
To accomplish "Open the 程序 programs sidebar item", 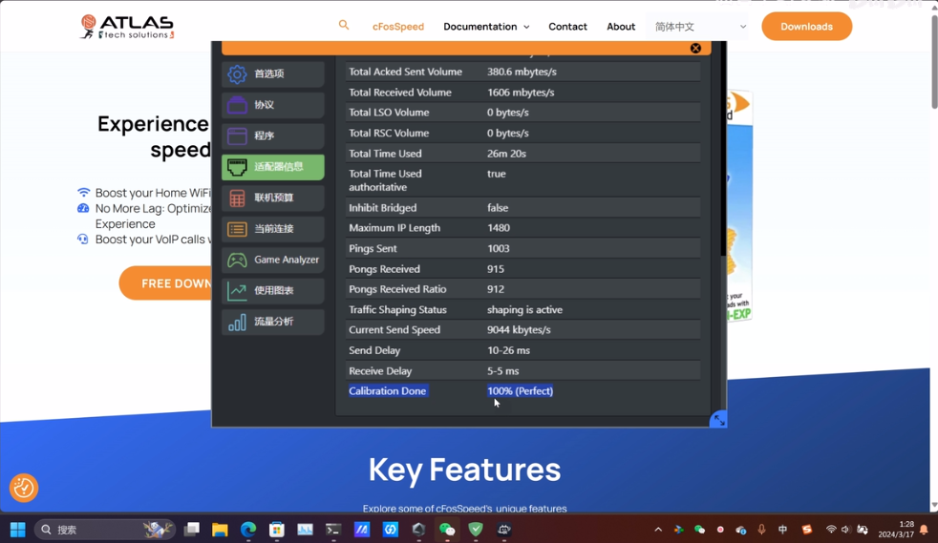I will [x=273, y=136].
